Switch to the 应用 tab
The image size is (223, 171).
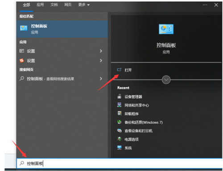tap(40, 5)
